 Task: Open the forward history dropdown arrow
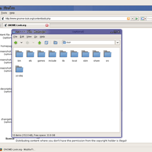tap(33, 43)
